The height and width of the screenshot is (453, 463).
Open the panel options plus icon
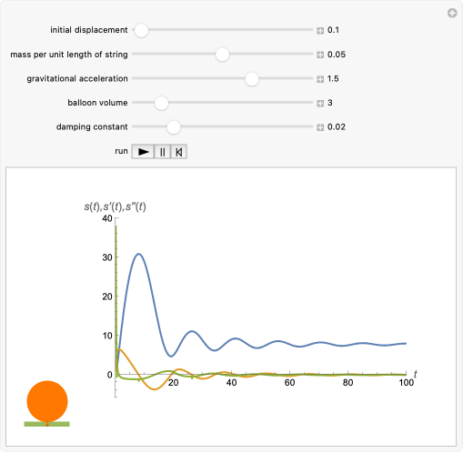(452, 13)
